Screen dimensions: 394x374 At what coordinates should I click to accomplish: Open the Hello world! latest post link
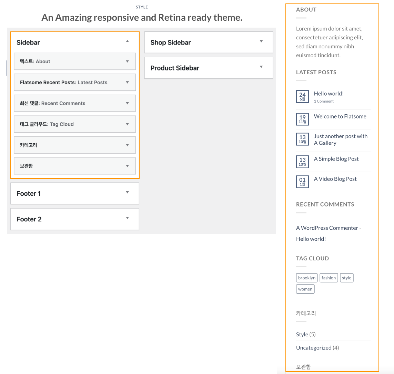[329, 94]
